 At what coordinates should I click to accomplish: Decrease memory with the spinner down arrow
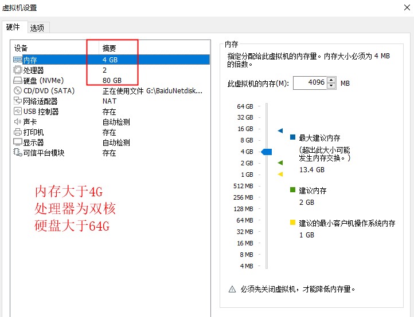click(x=332, y=86)
